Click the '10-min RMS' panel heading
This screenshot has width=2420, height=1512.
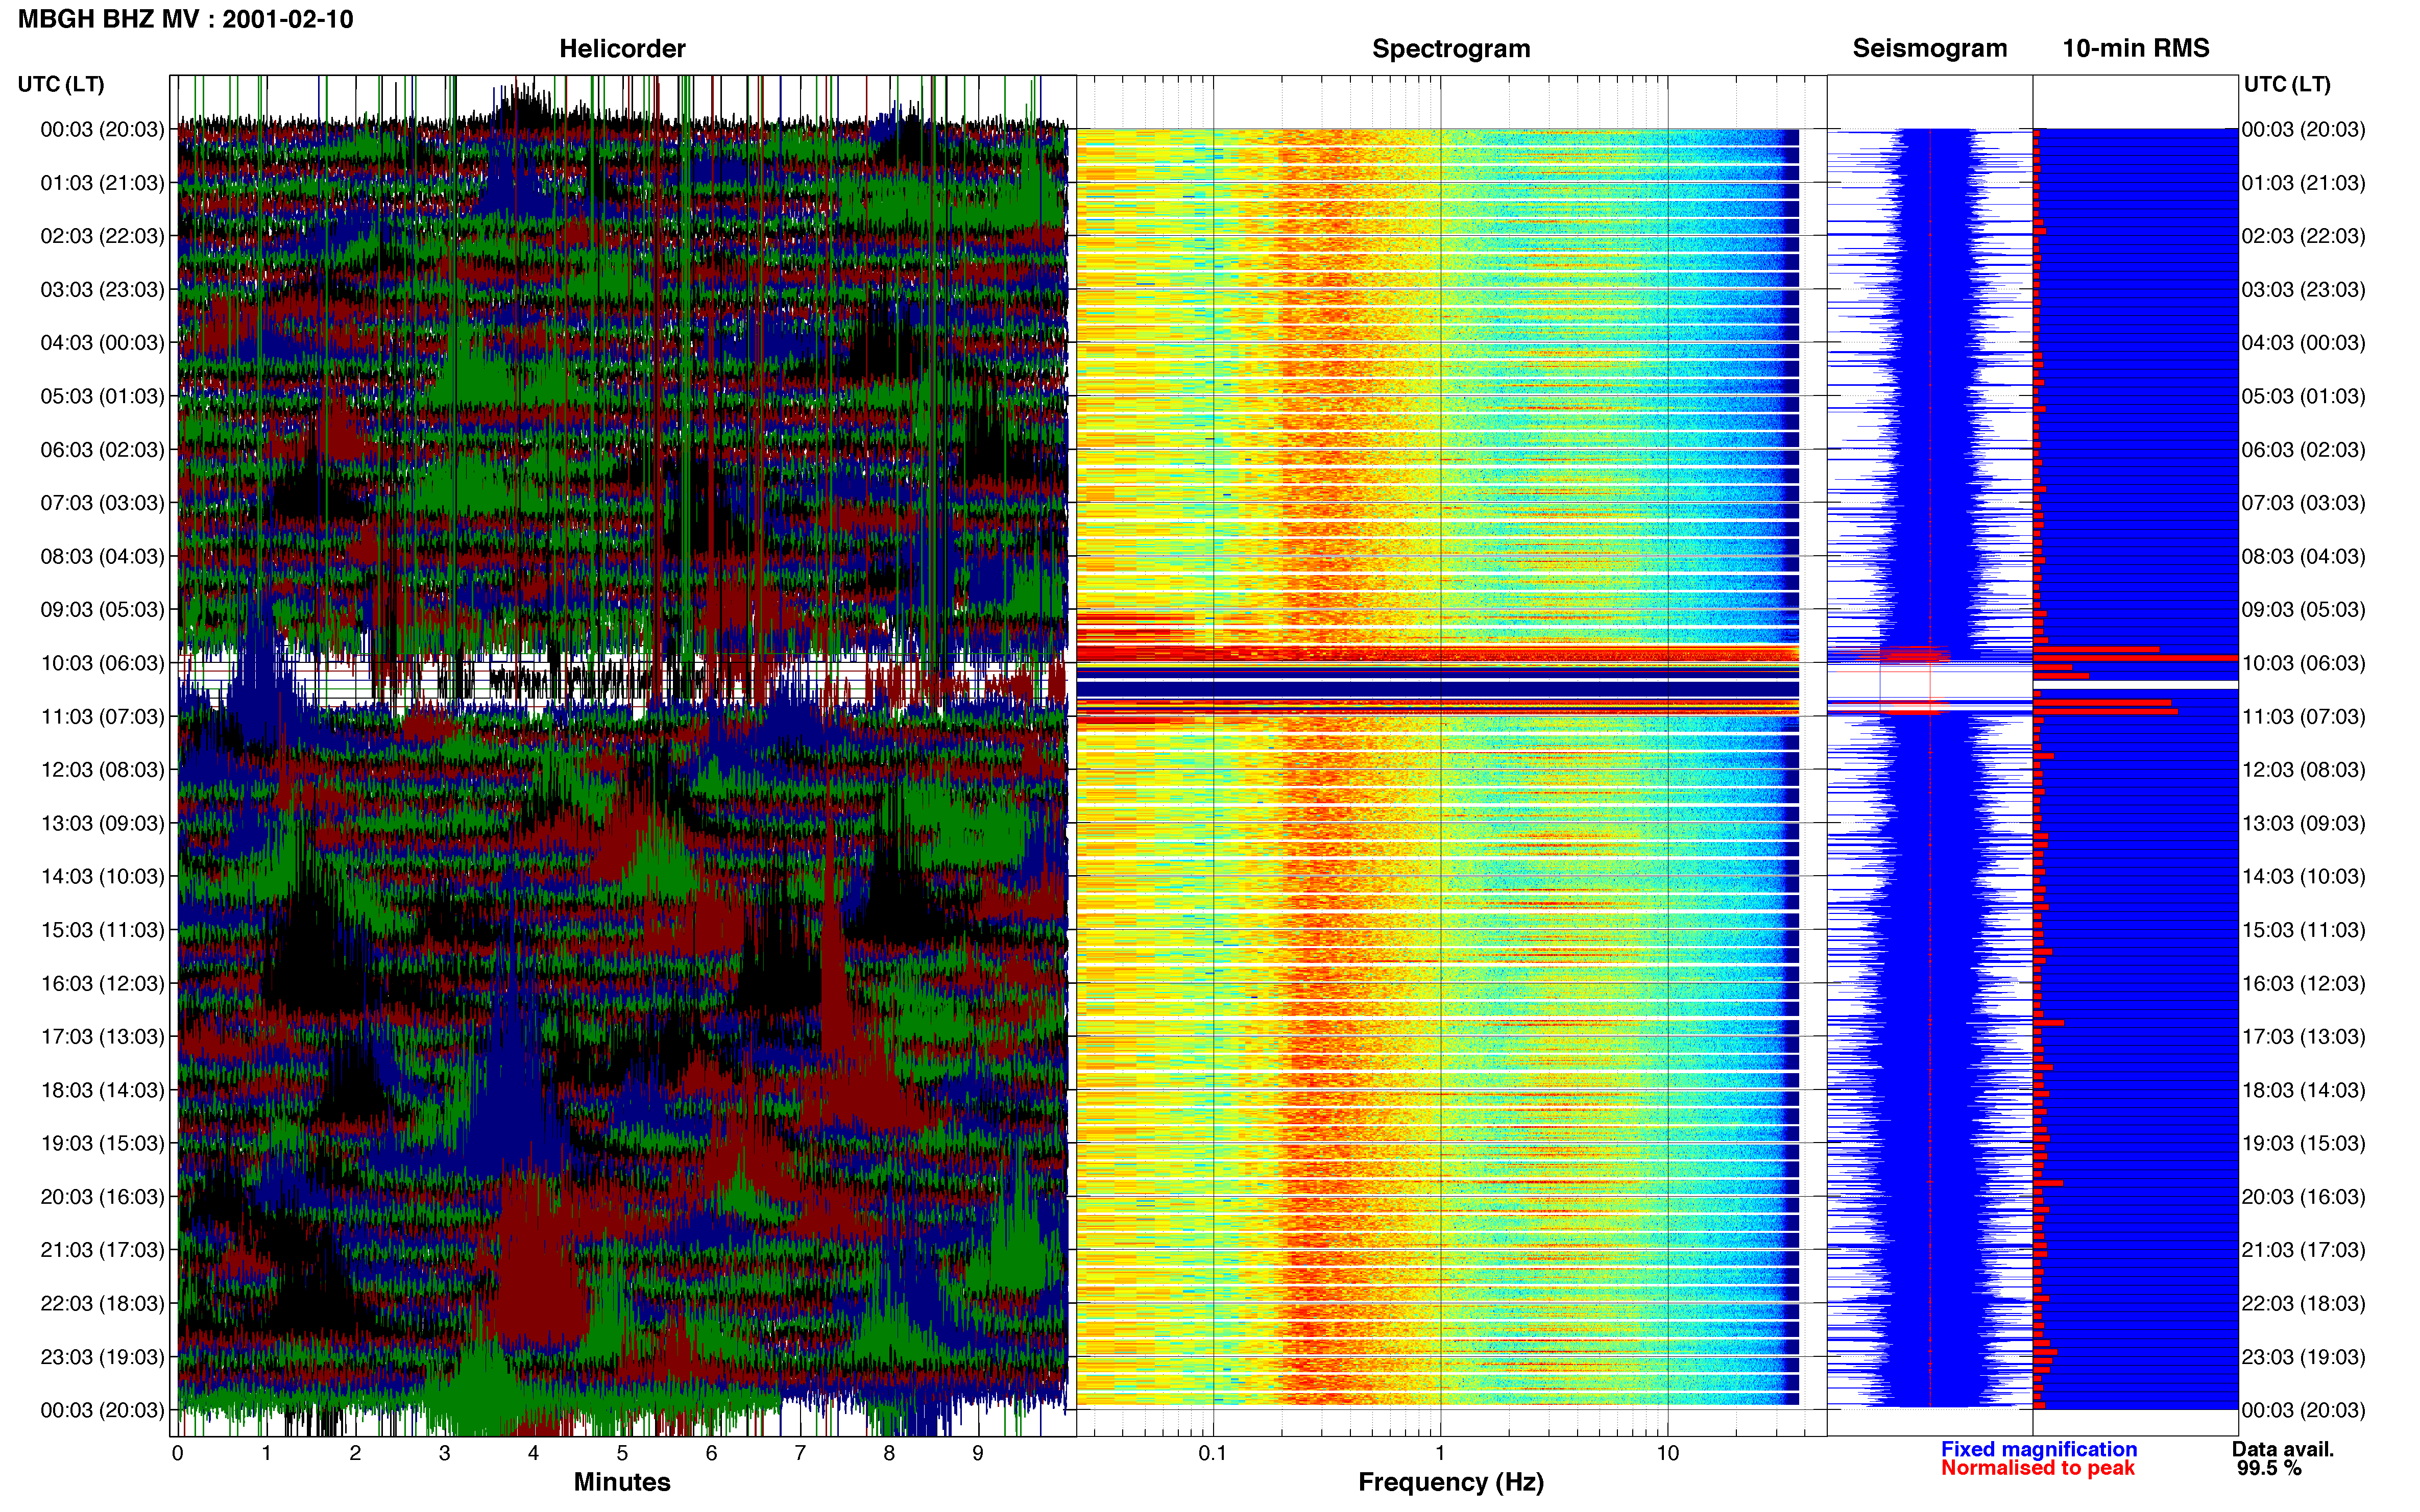2135,49
